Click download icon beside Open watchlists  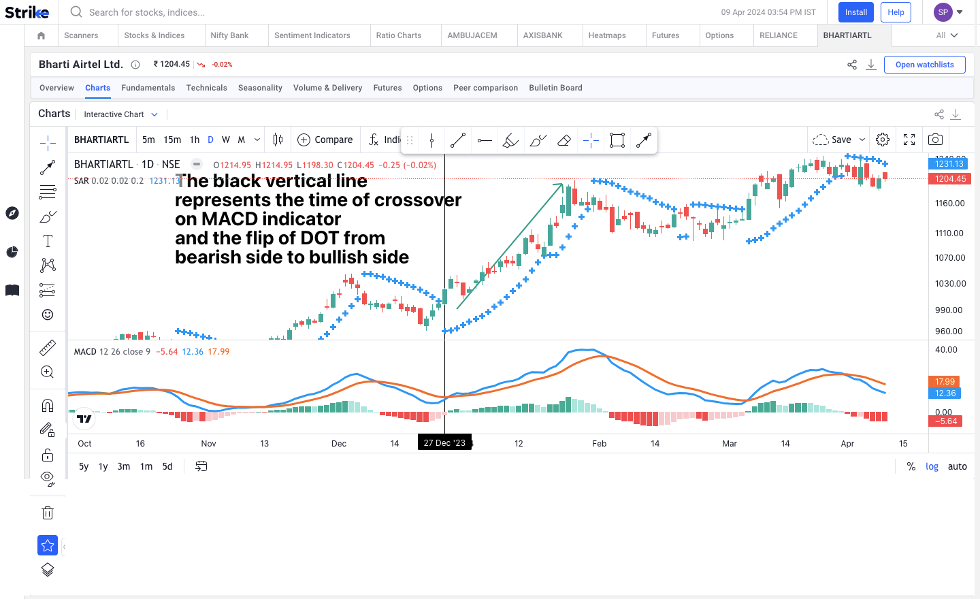click(x=871, y=65)
